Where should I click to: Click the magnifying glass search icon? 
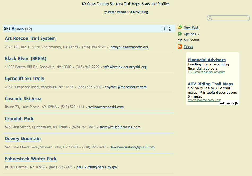click(x=211, y=18)
